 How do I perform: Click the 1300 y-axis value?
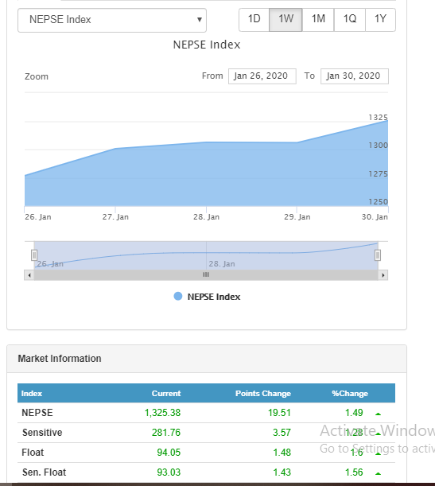tap(378, 146)
